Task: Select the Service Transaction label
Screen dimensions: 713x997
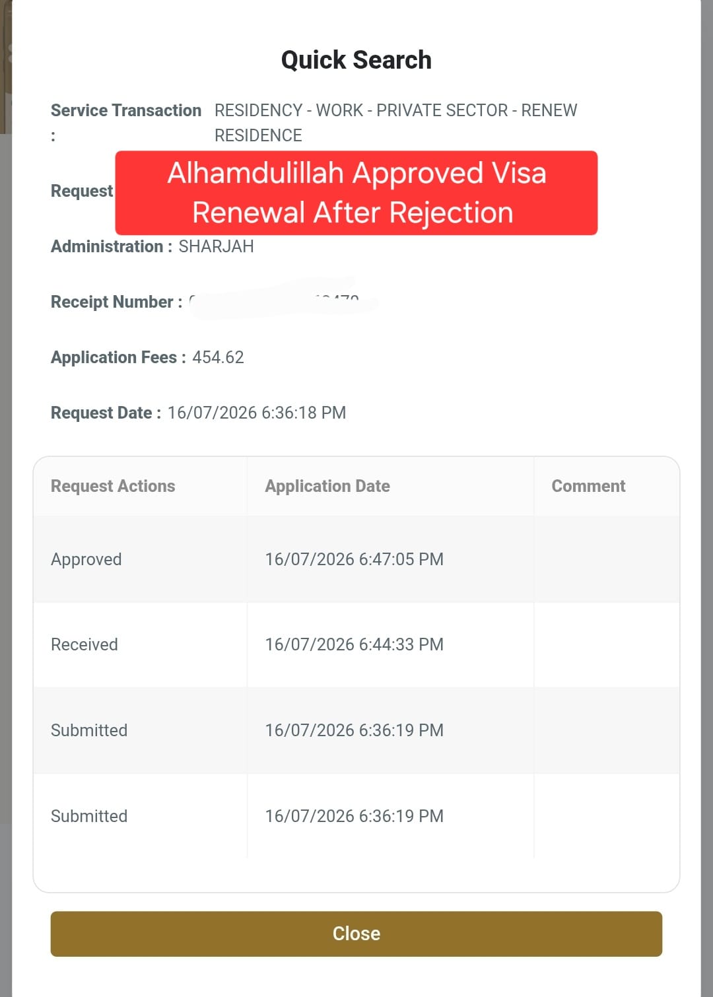Action: (125, 110)
